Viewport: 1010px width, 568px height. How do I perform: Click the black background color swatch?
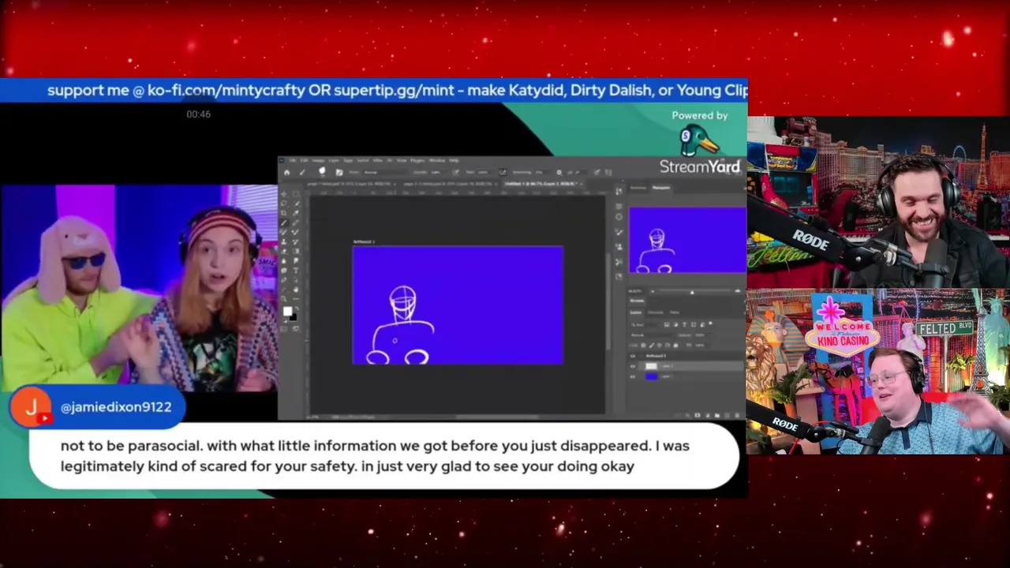click(293, 317)
